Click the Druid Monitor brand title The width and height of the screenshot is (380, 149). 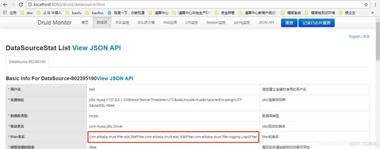pyautogui.click(x=55, y=22)
